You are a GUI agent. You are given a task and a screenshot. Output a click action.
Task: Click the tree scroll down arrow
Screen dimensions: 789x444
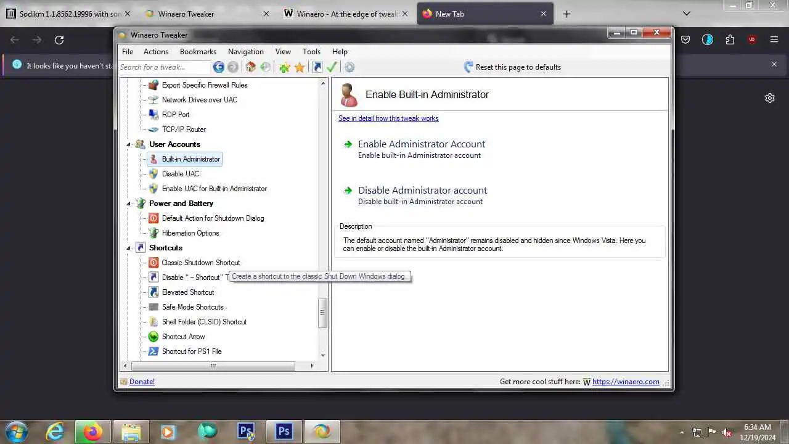pyautogui.click(x=322, y=355)
